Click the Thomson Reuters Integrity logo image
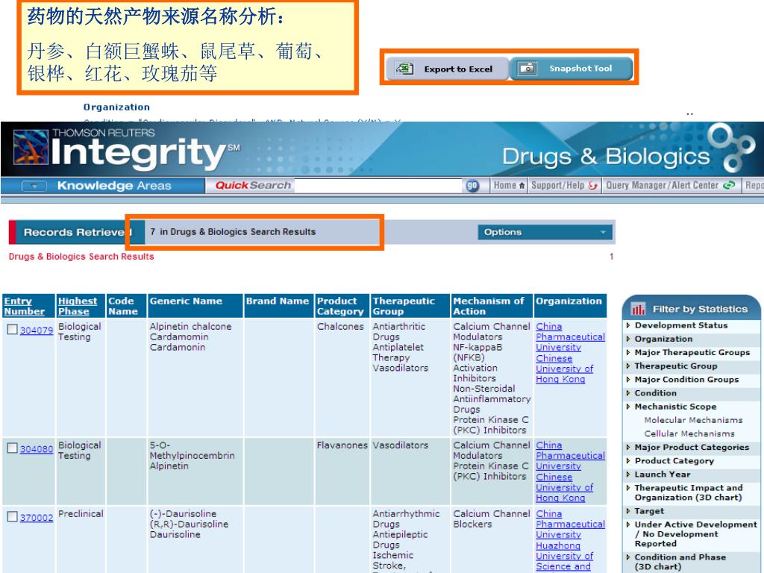Image resolution: width=764 pixels, height=573 pixels. point(30,147)
